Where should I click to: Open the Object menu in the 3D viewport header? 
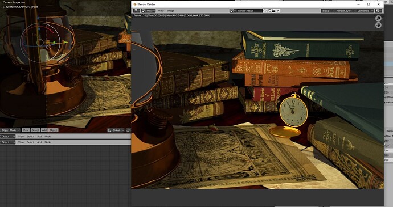[x=53, y=130]
